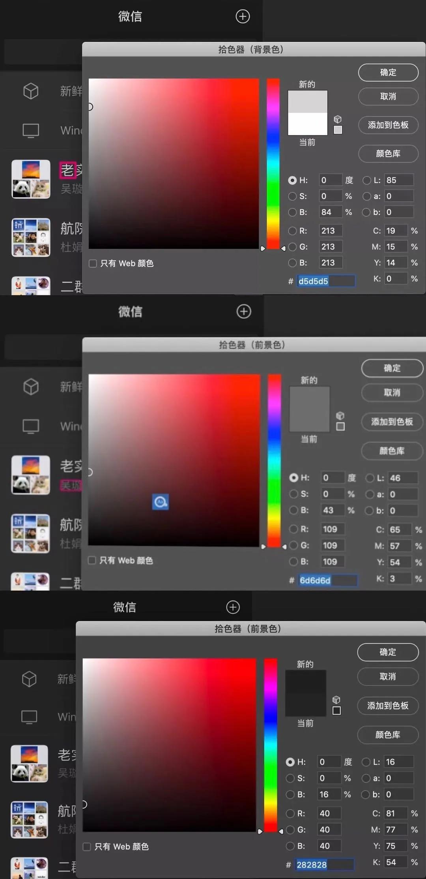This screenshot has height=879, width=426.
Task: Enable 只有 Web 颜色 in the 282828 picker
Action: pos(87,847)
